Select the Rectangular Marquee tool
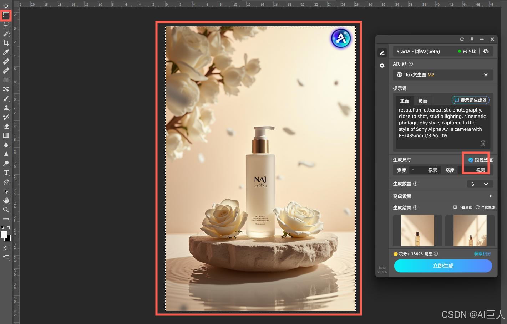The image size is (507, 324). coord(6,15)
